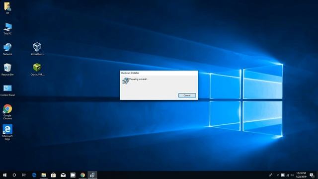Select the Recycle Bin desktop icon
Image resolution: width=318 pixels, height=179 pixels.
(x=7, y=70)
